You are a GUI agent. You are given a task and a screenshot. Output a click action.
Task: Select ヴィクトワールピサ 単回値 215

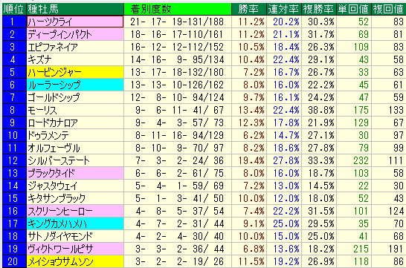point(361,249)
